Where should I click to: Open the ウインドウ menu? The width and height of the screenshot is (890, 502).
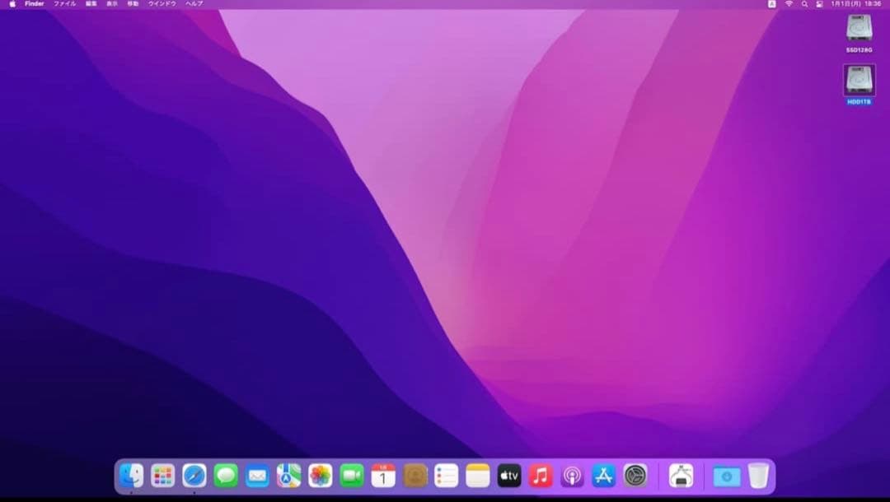click(x=162, y=4)
